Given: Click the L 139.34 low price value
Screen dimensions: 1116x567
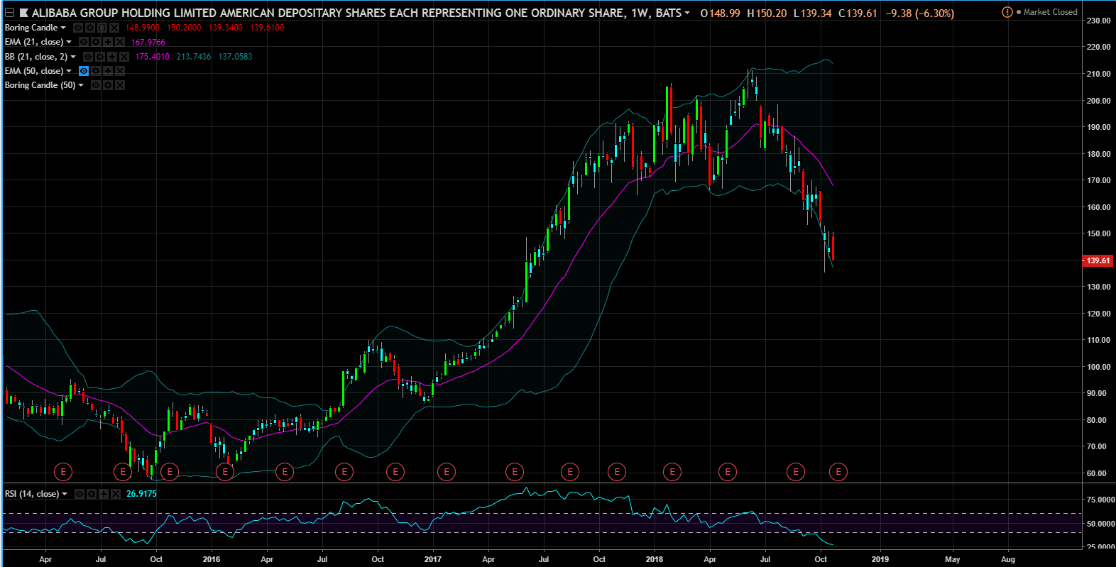Looking at the screenshot, I should tap(812, 13).
